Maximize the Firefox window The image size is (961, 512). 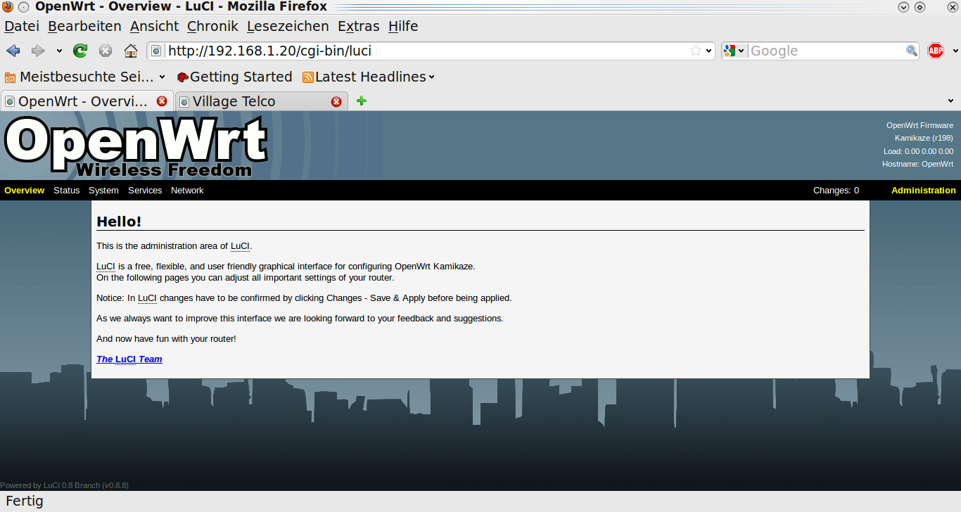tap(920, 7)
